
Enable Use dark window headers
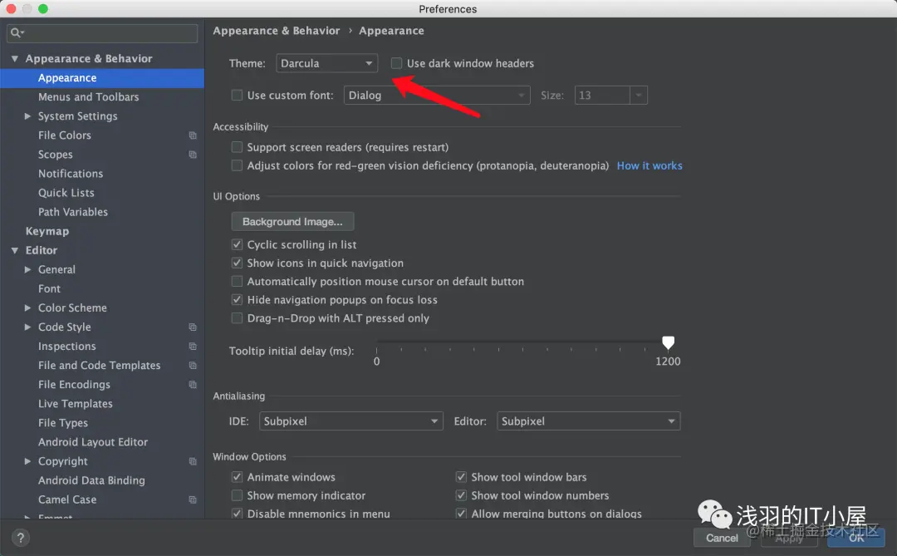[x=396, y=63]
